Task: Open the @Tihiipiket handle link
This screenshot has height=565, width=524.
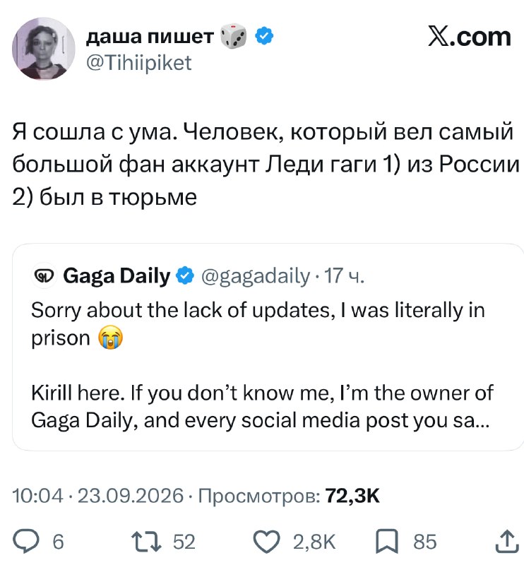Action: (139, 63)
